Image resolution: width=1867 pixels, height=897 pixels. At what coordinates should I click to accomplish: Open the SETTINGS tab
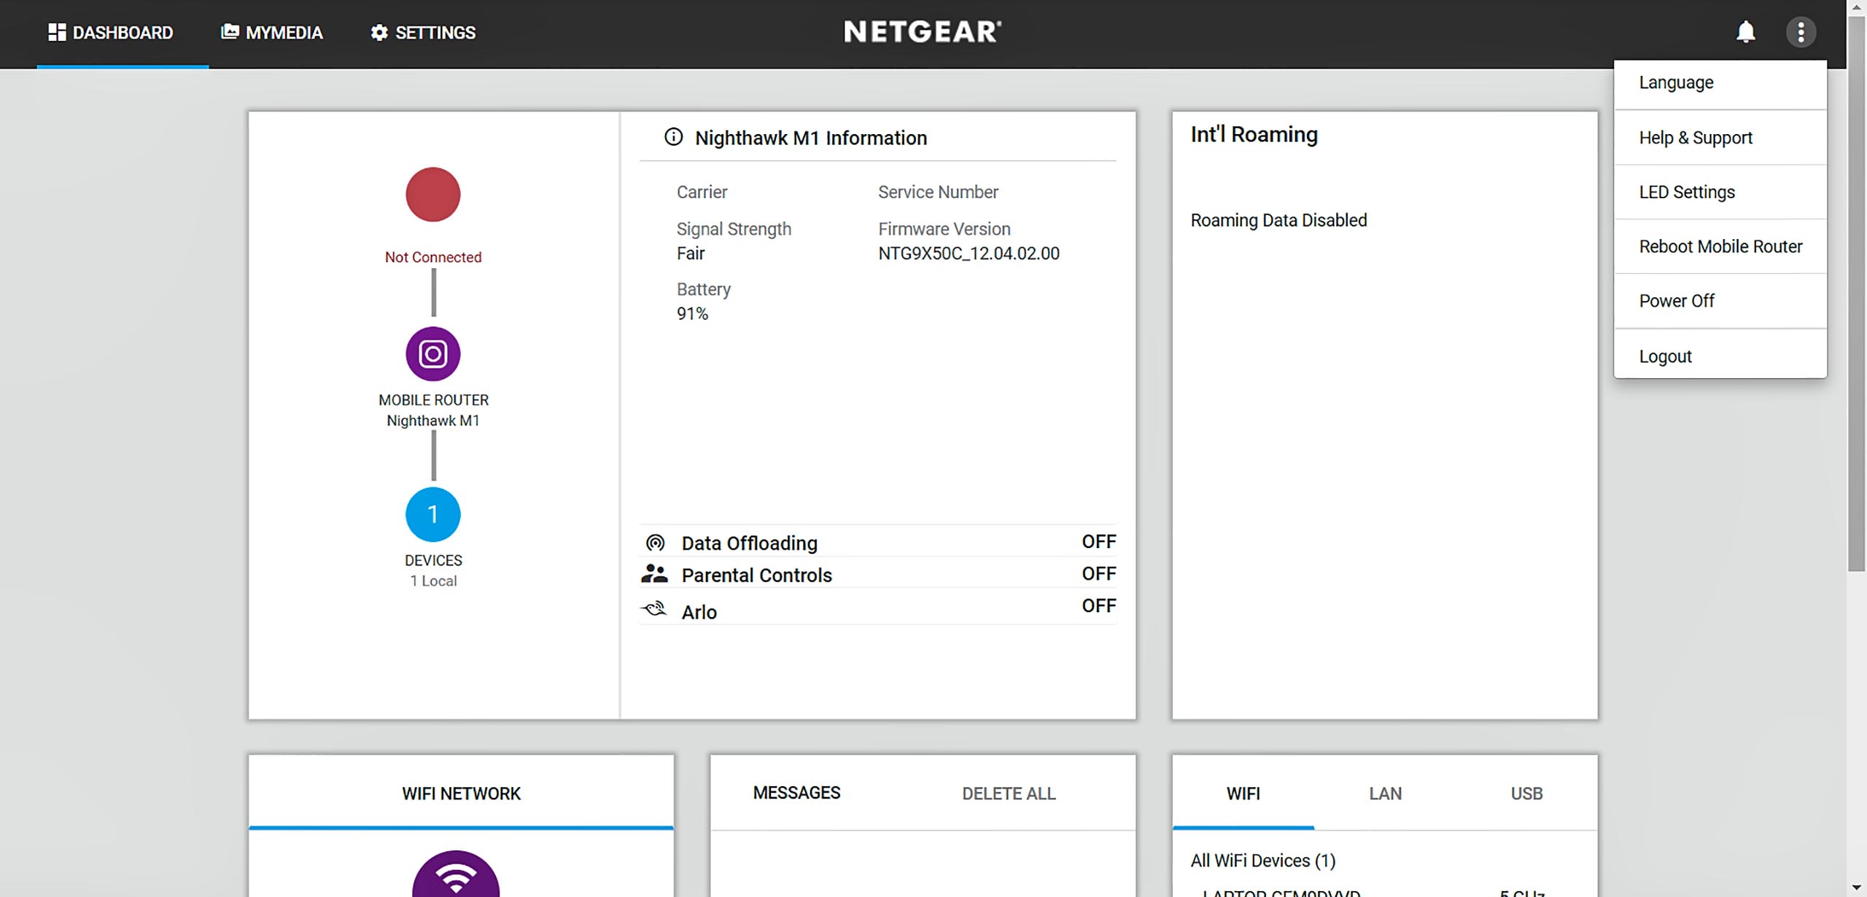423,33
